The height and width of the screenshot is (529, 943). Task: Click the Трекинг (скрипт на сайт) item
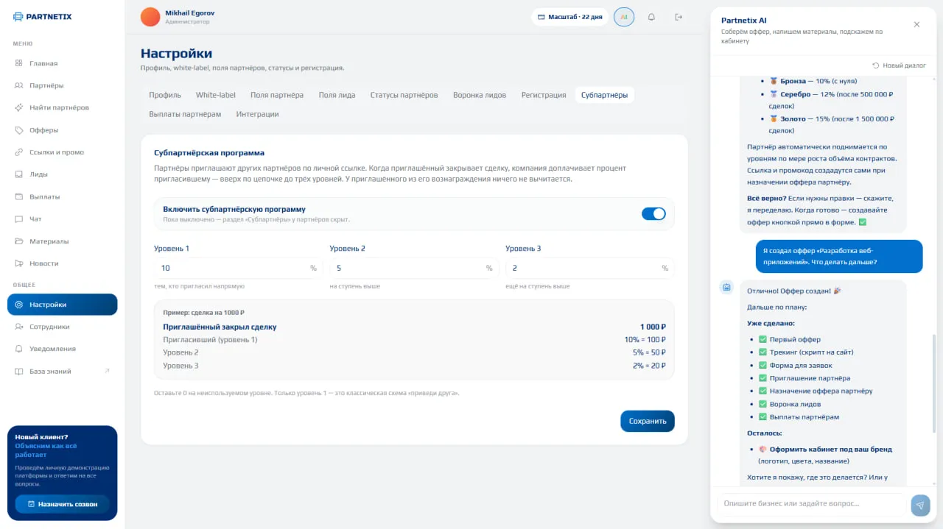point(811,352)
